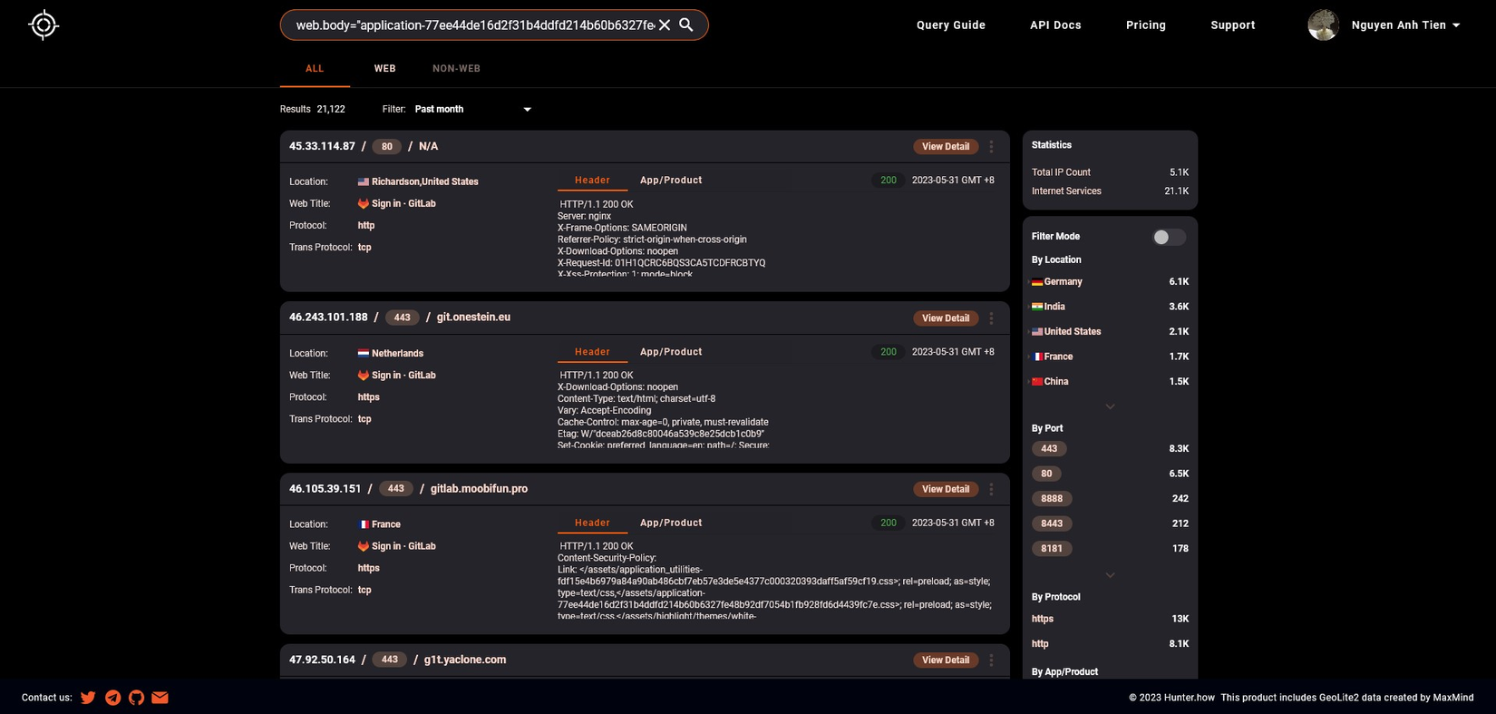Open the Query Guide link
This screenshot has height=714, width=1496.
[951, 25]
